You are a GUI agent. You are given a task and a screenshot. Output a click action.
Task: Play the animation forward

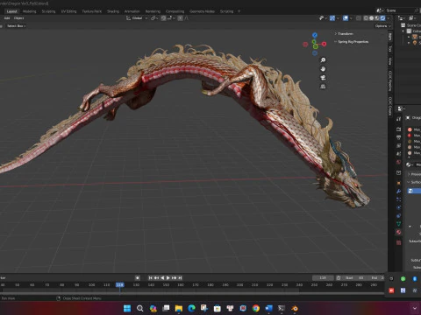click(168, 278)
